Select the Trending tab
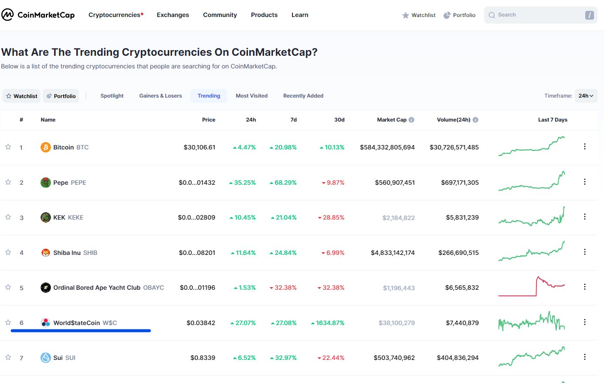Image resolution: width=604 pixels, height=383 pixels. click(x=209, y=96)
